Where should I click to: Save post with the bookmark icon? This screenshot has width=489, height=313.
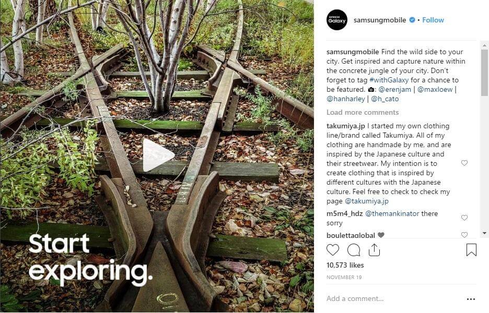tap(471, 250)
